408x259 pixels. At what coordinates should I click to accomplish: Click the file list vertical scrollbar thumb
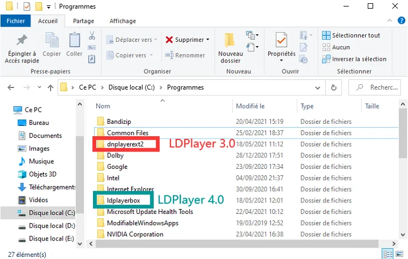(x=403, y=133)
